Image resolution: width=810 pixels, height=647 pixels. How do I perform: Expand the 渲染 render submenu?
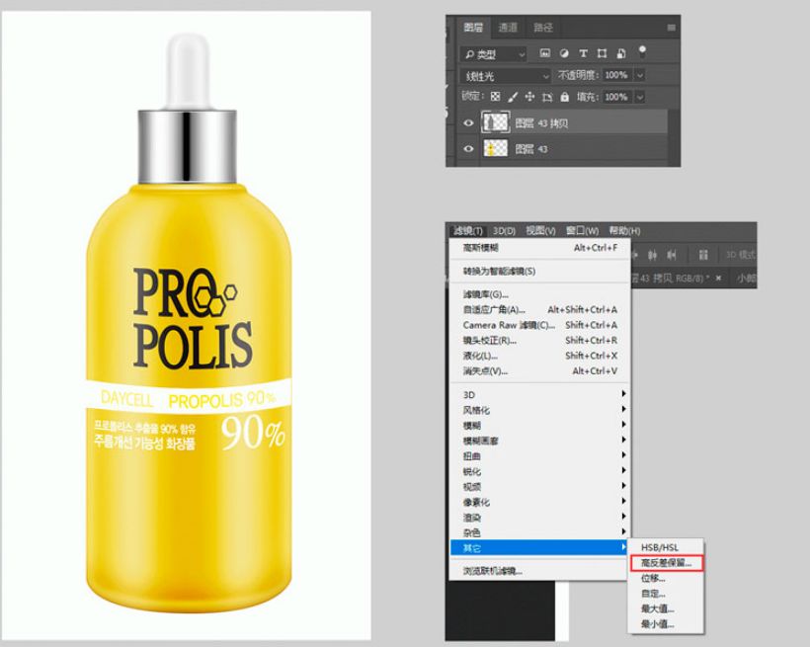(539, 518)
